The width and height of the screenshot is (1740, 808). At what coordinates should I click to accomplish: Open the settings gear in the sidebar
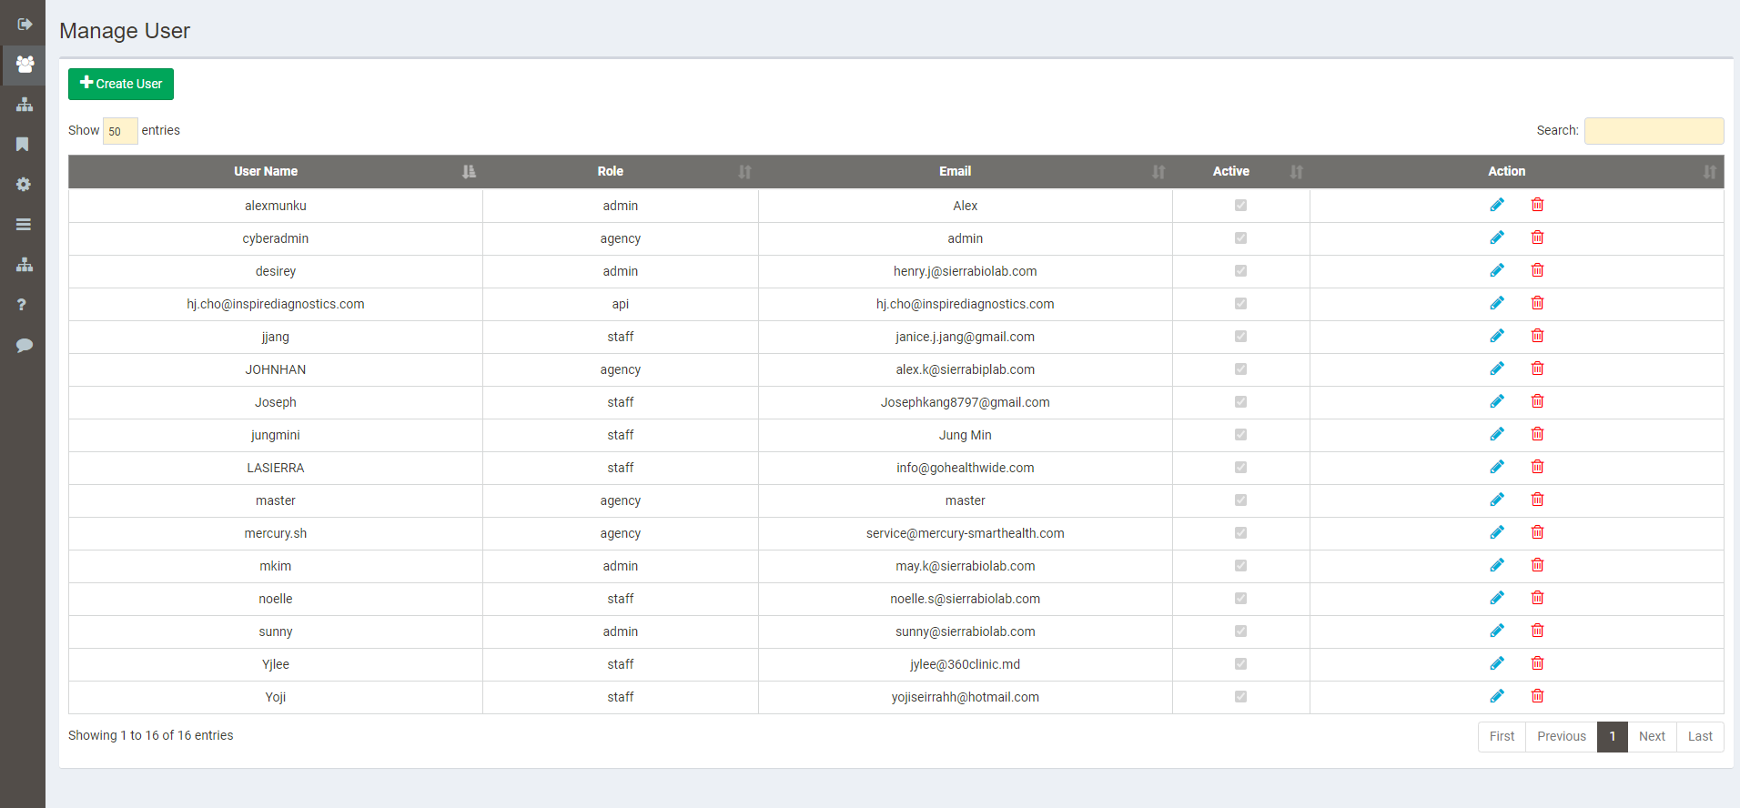(x=24, y=185)
